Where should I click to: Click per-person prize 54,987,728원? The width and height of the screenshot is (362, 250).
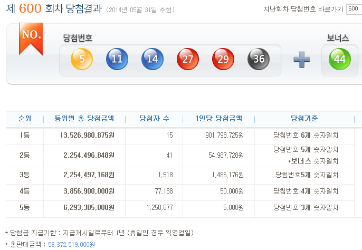(x=226, y=156)
